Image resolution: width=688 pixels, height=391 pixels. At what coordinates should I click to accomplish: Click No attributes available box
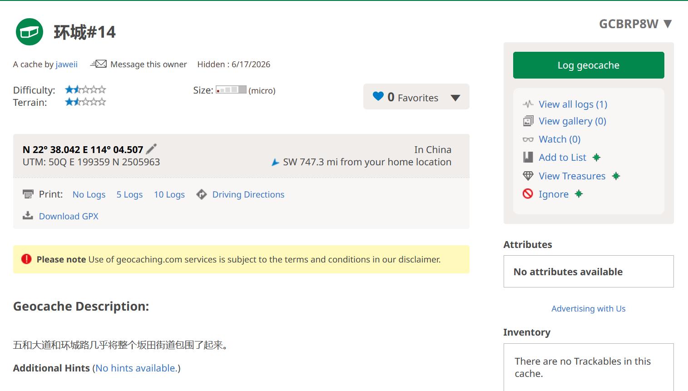[589, 271]
